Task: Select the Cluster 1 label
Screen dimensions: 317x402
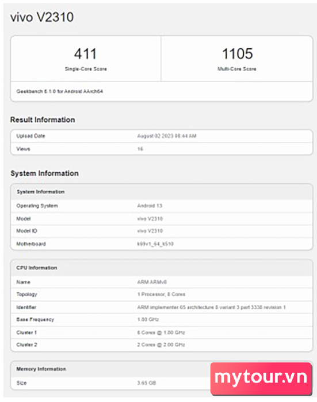Action: 26,333
